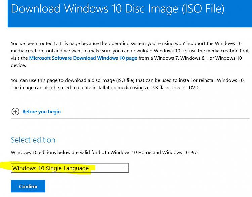Click the dropdown chevron arrow in the edition selector

(x=126, y=168)
